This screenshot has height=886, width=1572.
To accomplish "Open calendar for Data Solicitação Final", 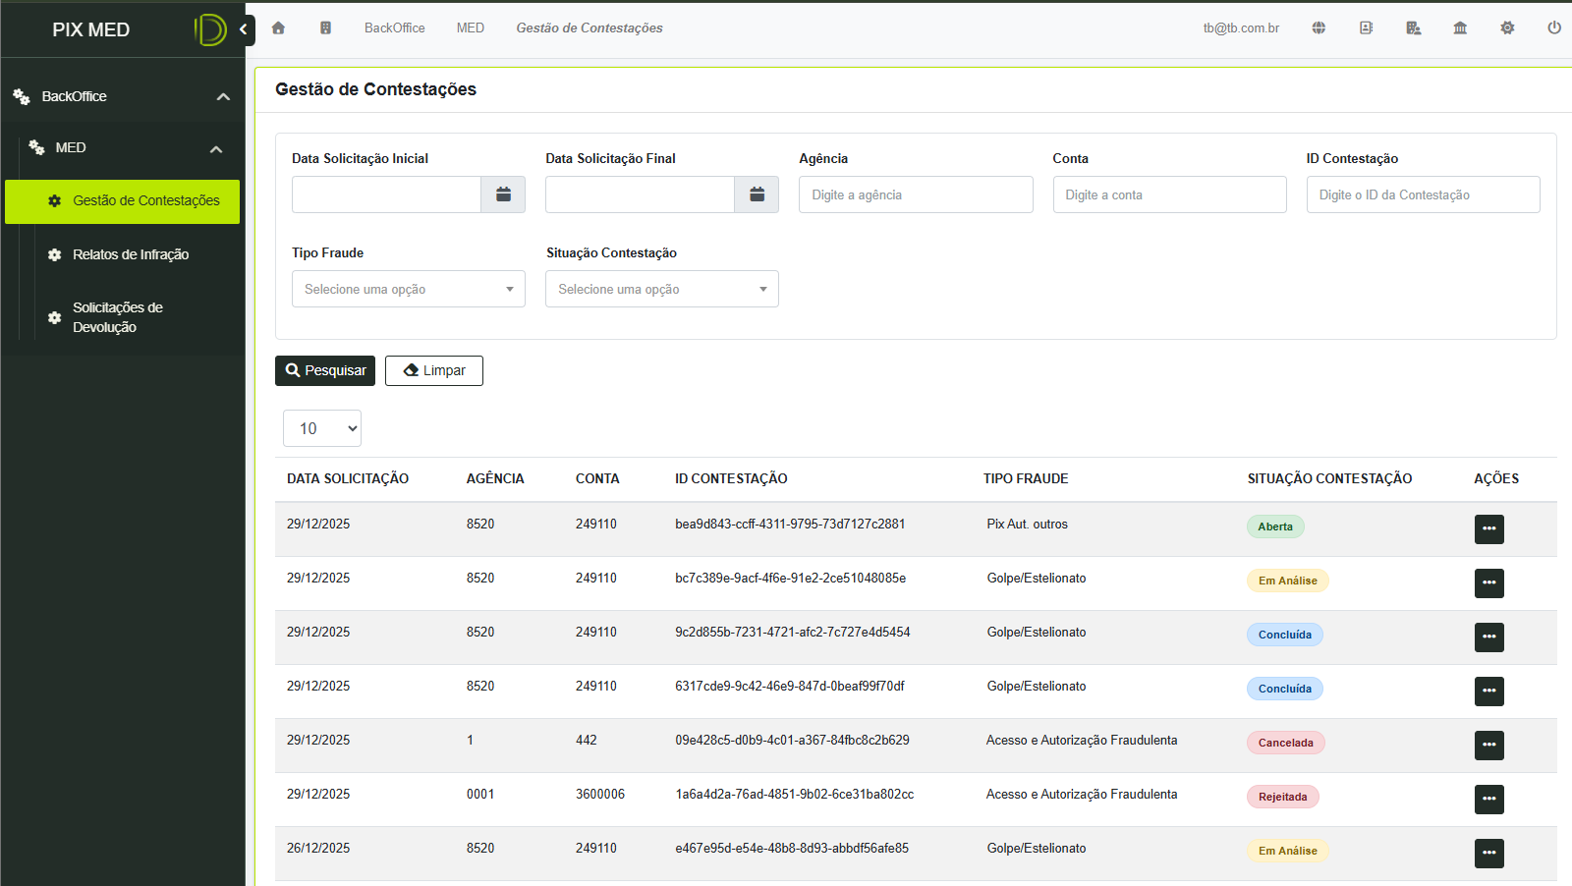I will [757, 194].
